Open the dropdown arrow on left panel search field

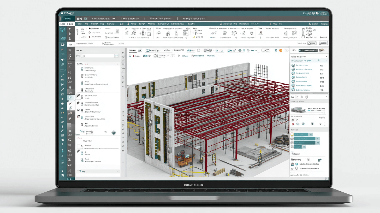pyautogui.click(x=116, y=56)
